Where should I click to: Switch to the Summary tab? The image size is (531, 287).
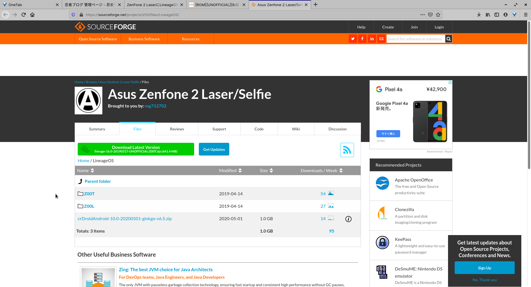(x=97, y=129)
